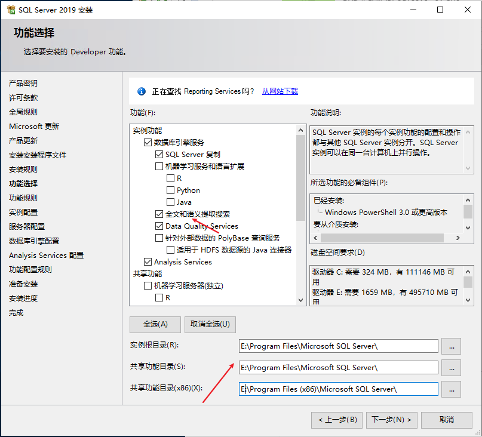
Task: Check R under shared features
Action: pyautogui.click(x=159, y=298)
